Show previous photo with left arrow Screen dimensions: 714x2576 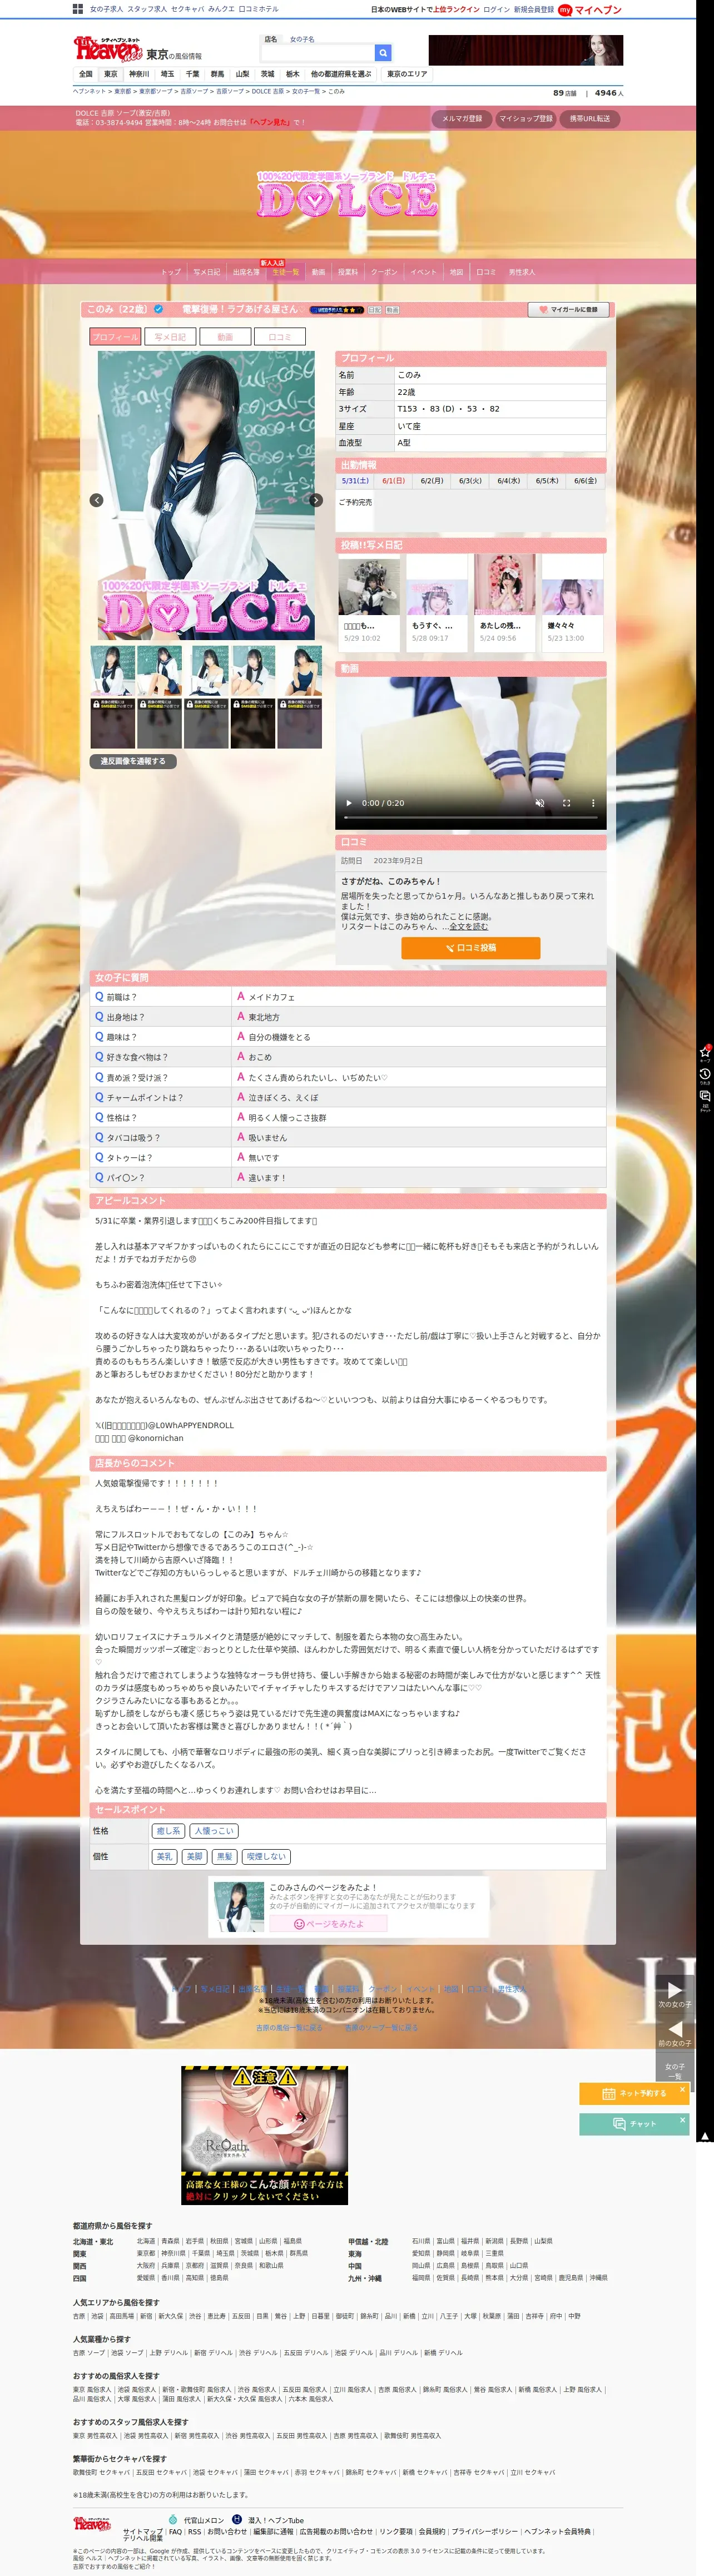coord(96,500)
